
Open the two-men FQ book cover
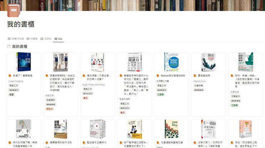click(x=61, y=62)
